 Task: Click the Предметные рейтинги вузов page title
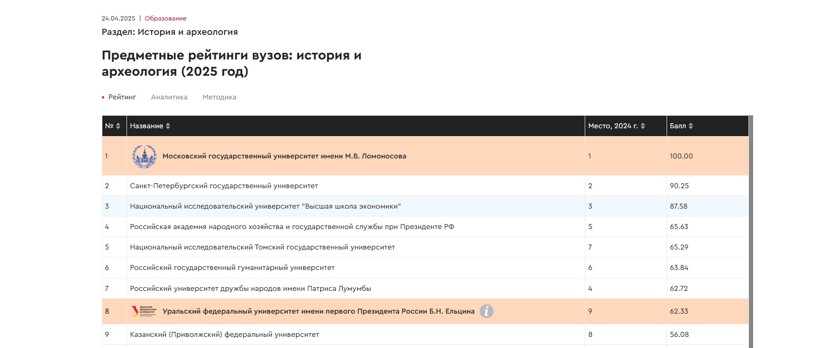point(232,63)
